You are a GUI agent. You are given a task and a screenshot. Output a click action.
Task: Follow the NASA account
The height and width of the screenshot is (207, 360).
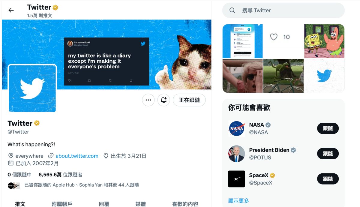(328, 128)
